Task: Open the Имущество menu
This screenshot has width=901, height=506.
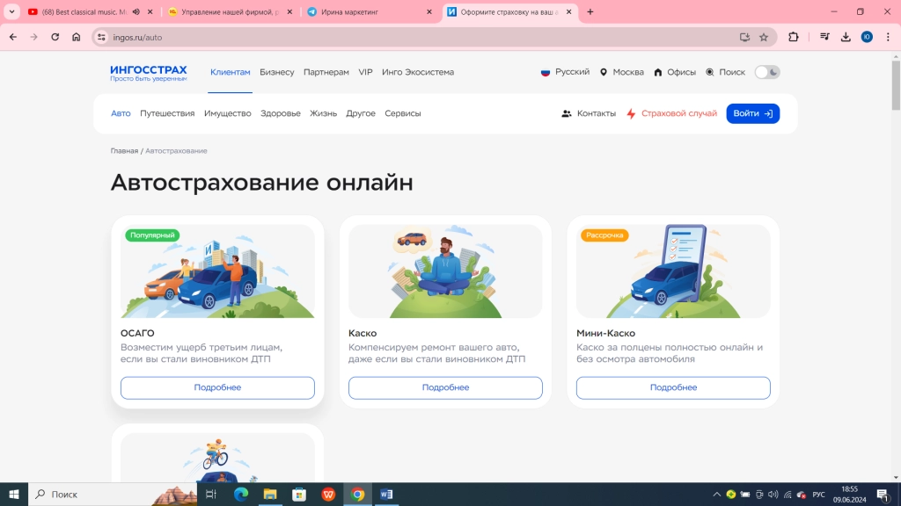Action: click(x=228, y=113)
